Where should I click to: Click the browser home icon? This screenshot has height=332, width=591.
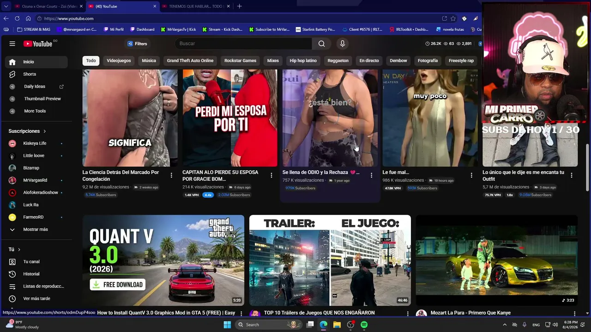click(28, 18)
